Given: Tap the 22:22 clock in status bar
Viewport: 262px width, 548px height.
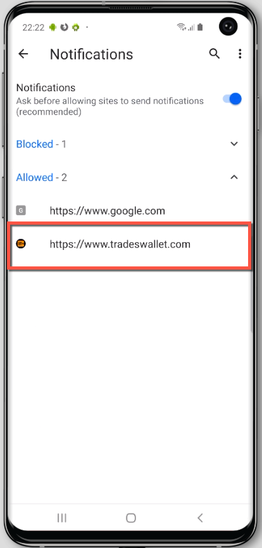Looking at the screenshot, I should click(x=33, y=27).
